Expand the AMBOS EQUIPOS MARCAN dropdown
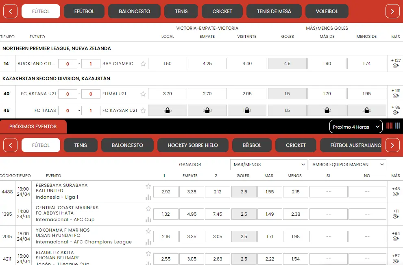The width and height of the screenshot is (403, 265). click(x=347, y=164)
